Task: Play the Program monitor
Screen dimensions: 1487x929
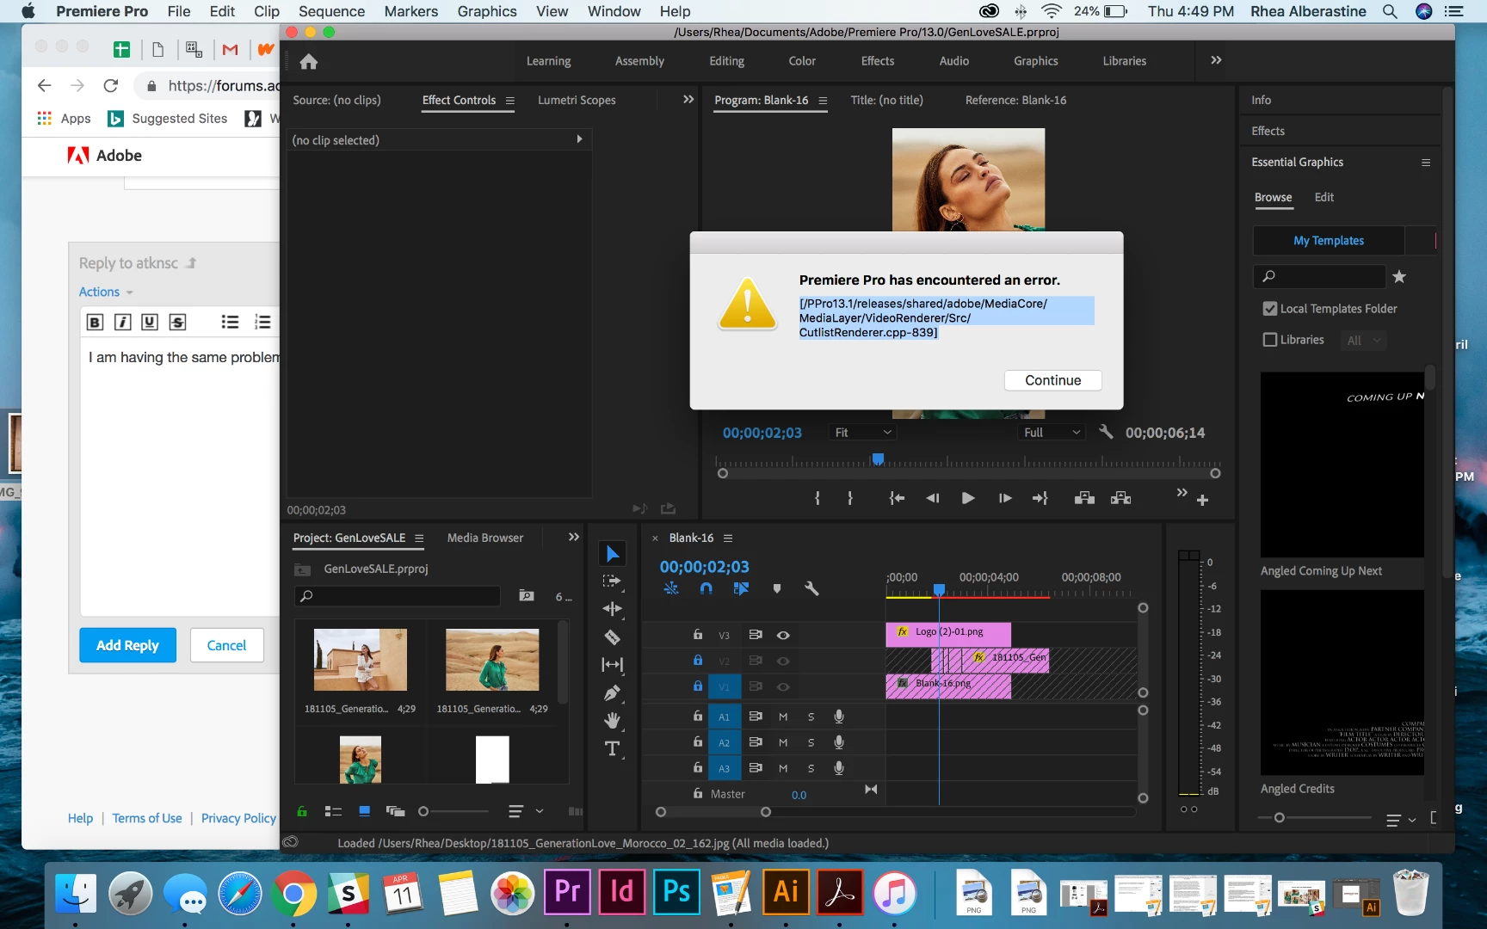Action: point(968,498)
